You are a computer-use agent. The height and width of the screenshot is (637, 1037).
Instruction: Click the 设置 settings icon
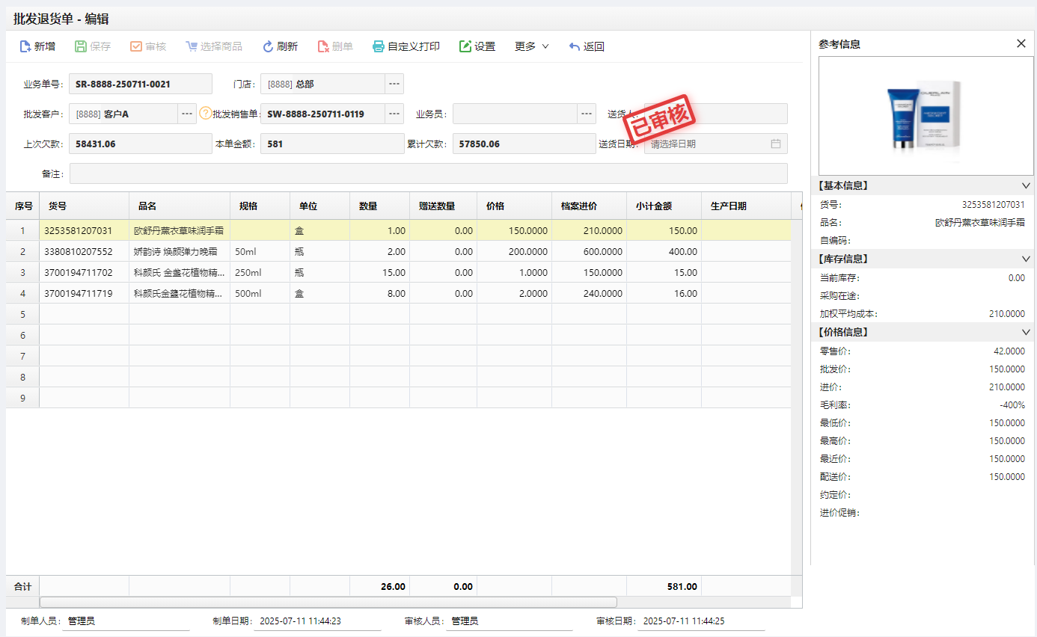coord(465,46)
